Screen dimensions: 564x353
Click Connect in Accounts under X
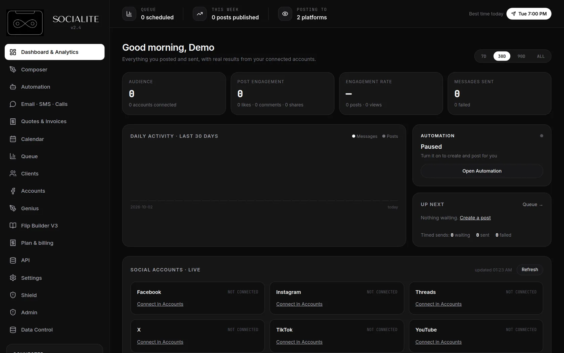pyautogui.click(x=160, y=342)
